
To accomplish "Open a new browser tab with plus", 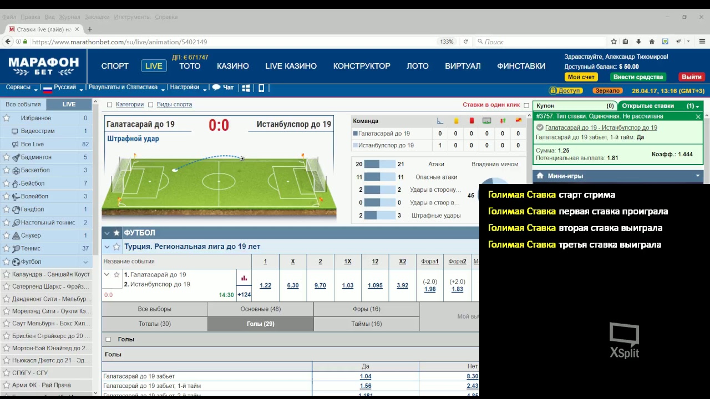I will coord(90,29).
